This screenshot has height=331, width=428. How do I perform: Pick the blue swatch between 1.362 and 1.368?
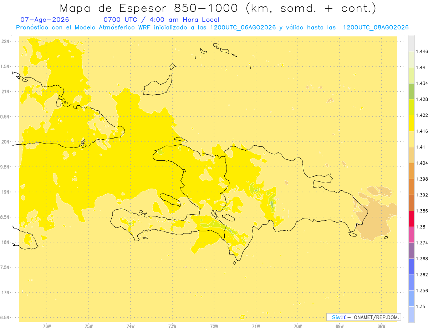411,267
